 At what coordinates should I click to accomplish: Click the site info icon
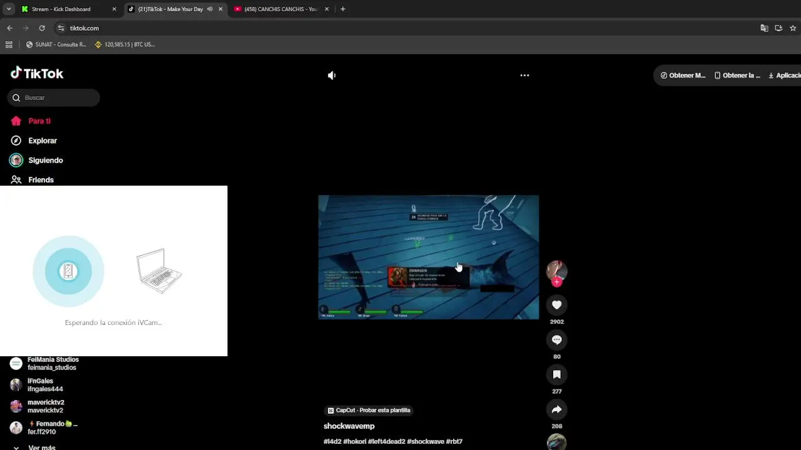tap(61, 28)
